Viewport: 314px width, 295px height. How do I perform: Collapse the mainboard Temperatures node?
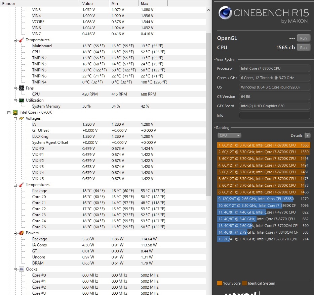[x=15, y=40]
